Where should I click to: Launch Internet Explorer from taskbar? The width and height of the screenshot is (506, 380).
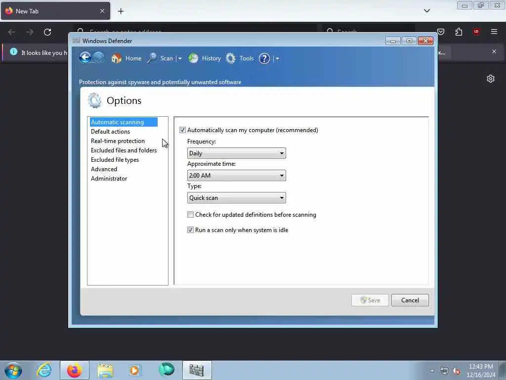[44, 370]
